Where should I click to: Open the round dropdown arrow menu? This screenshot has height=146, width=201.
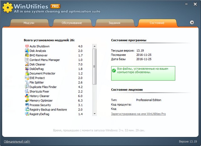pos(192,22)
